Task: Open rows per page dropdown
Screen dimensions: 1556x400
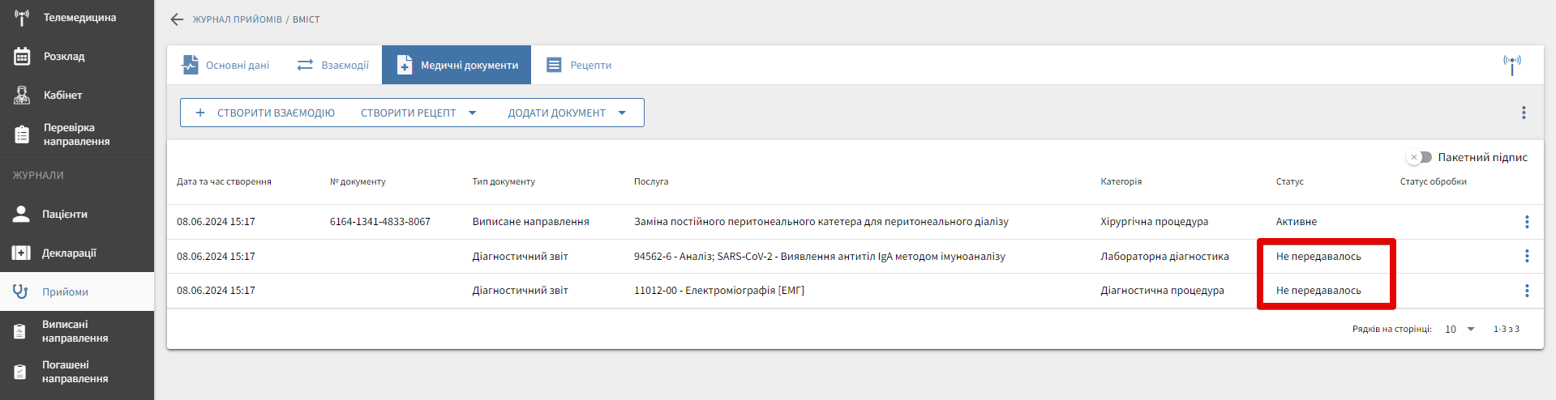Action: pyautogui.click(x=1460, y=329)
